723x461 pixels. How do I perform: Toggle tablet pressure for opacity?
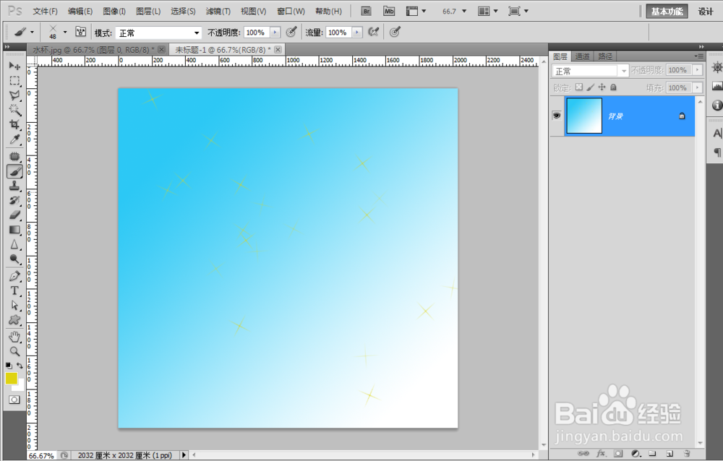coord(291,32)
